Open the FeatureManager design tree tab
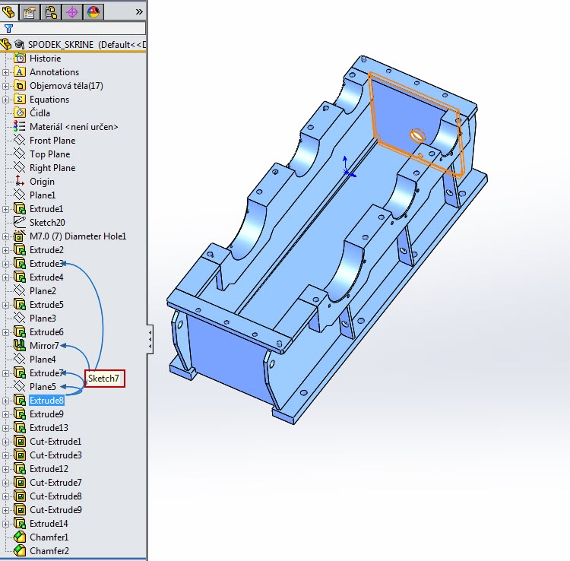570x561 pixels. point(8,11)
